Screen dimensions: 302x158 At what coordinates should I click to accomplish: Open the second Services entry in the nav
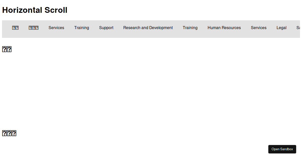258,28
